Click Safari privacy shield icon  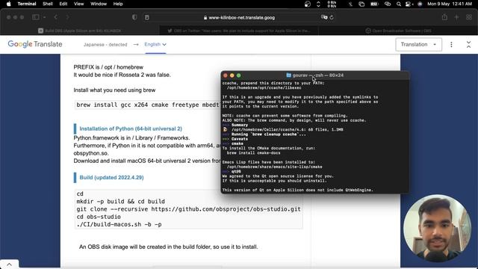[134, 17]
